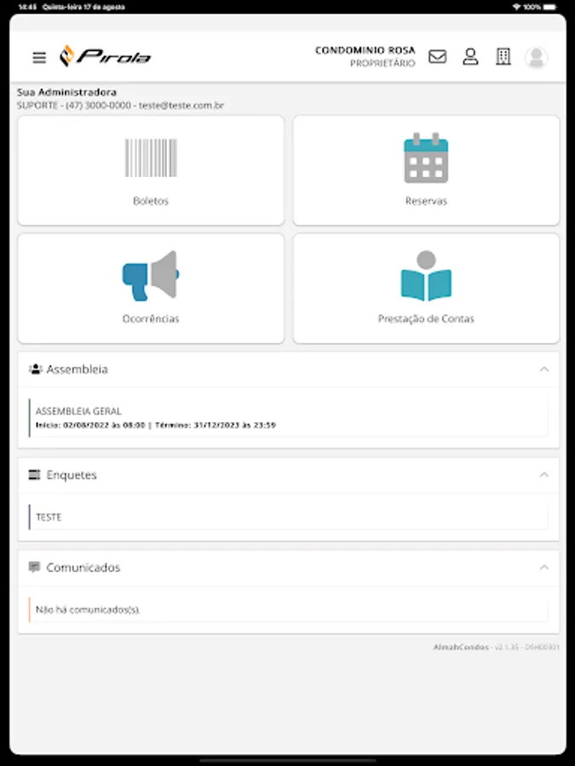Open Boletos barcode tile
This screenshot has width=575, height=766.
point(151,170)
